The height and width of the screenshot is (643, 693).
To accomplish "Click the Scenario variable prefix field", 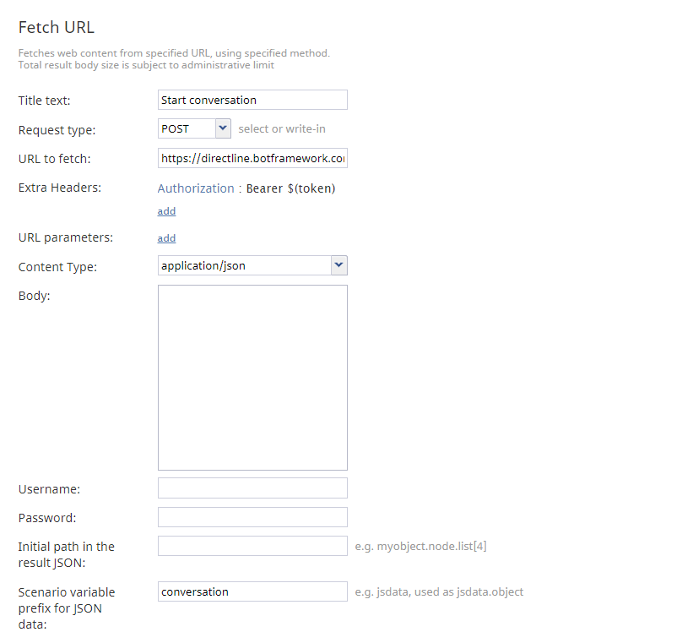I will 252,591.
